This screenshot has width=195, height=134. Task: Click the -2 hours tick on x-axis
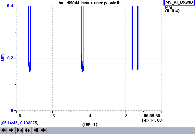click(125, 116)
